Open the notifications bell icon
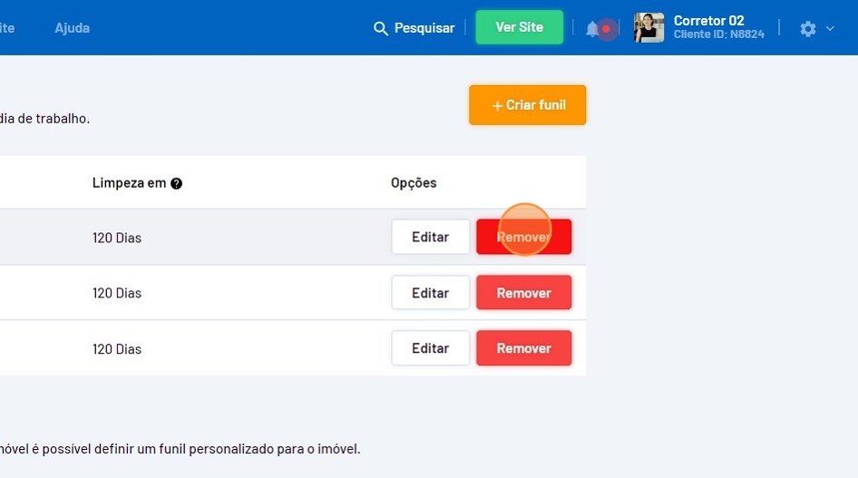 click(592, 28)
